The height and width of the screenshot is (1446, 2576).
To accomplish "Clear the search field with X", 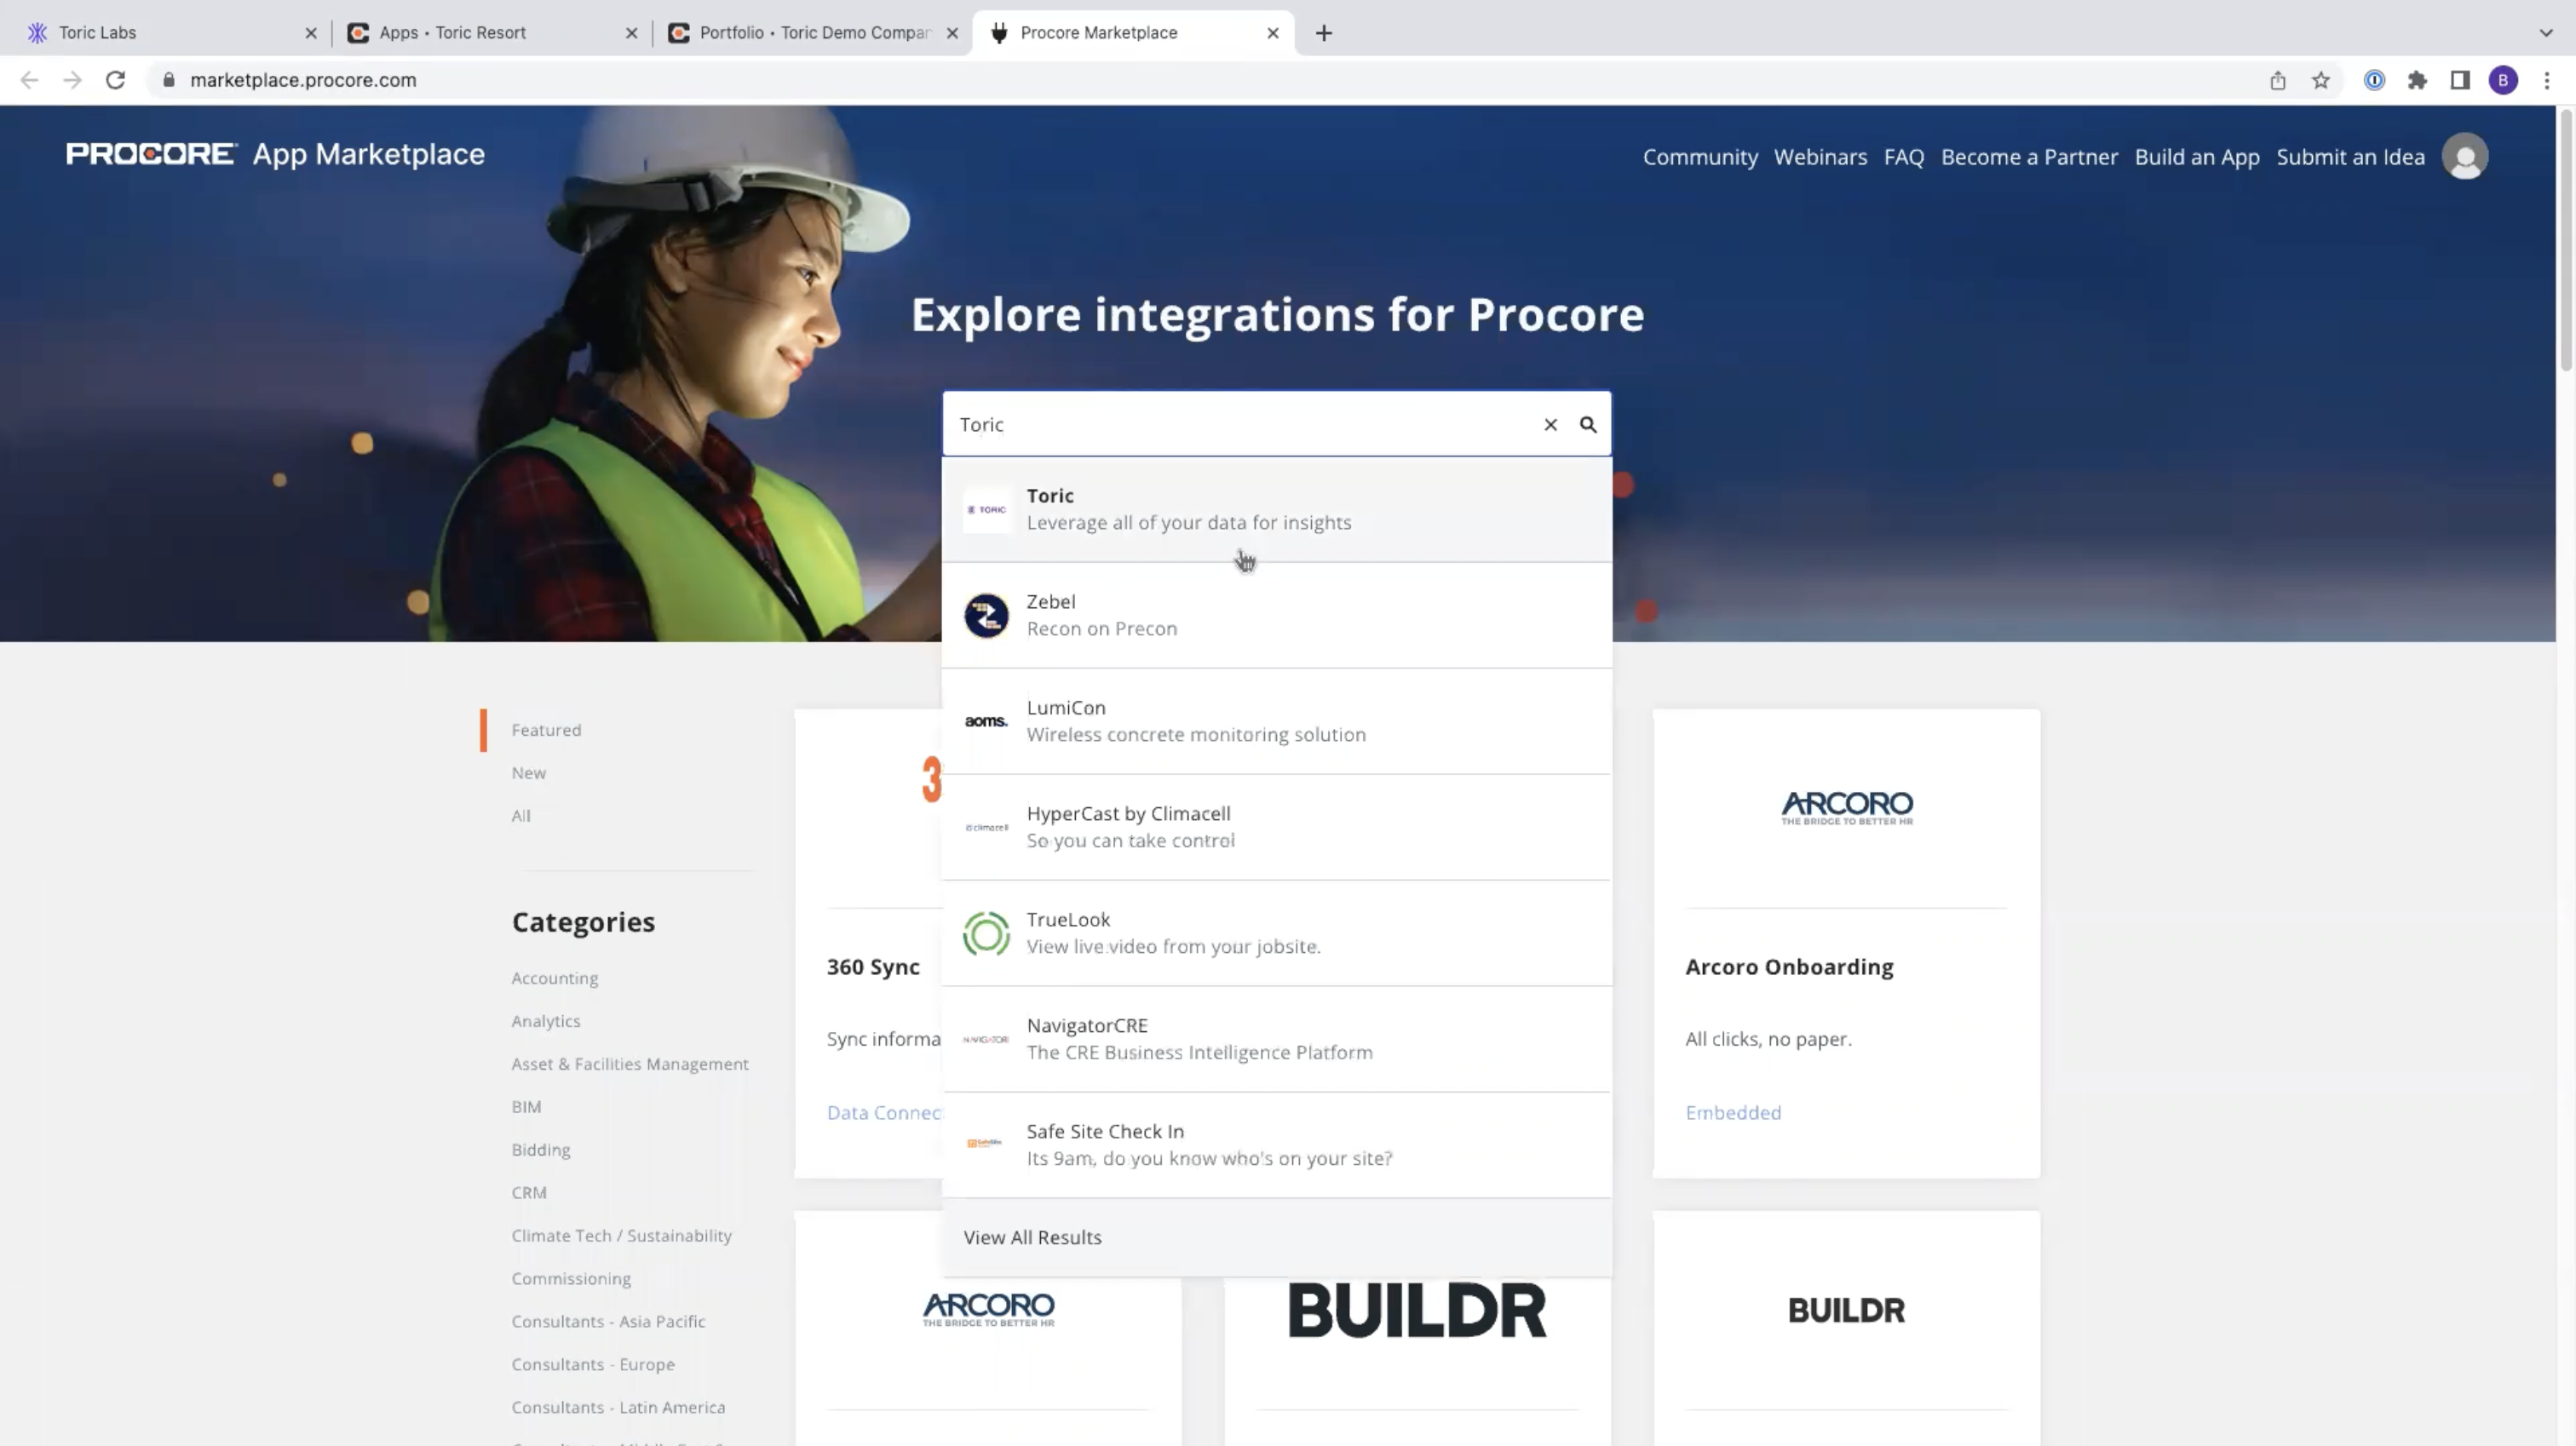I will pyautogui.click(x=1550, y=425).
